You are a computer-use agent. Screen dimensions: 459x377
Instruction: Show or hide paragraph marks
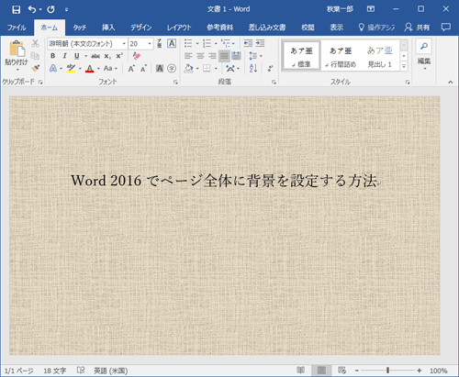pos(270,68)
